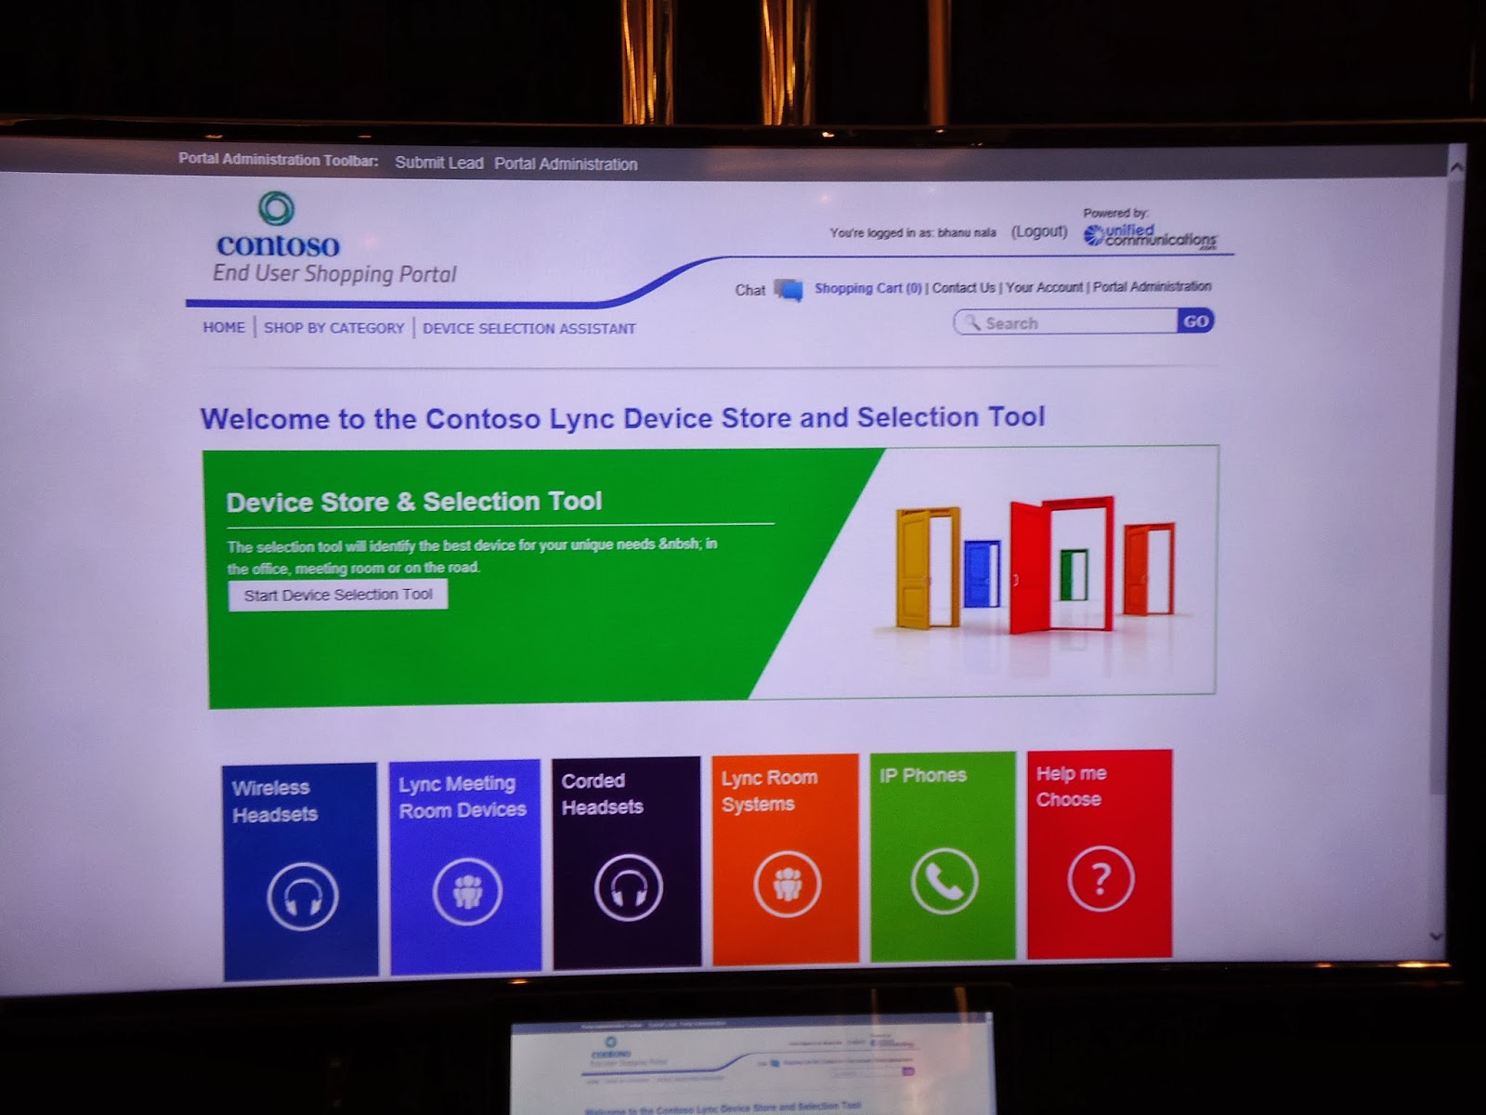Click the IP Phones handset icon
This screenshot has height=1115, width=1486.
[944, 881]
